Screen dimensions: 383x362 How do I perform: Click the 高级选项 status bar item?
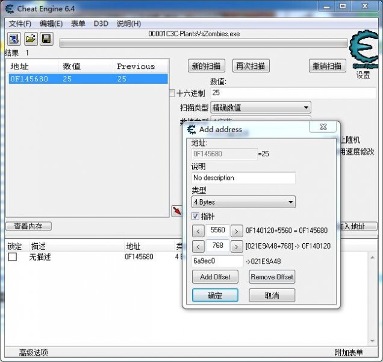tap(34, 352)
